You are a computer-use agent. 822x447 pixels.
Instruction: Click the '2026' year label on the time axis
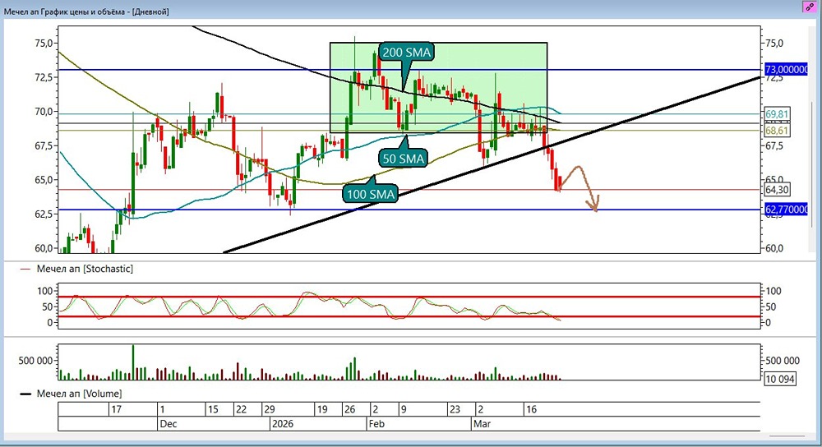(x=283, y=424)
